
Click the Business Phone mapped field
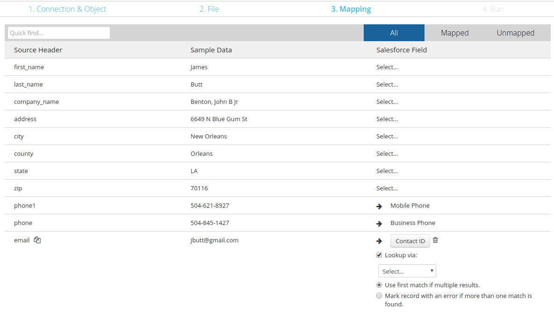pos(413,223)
